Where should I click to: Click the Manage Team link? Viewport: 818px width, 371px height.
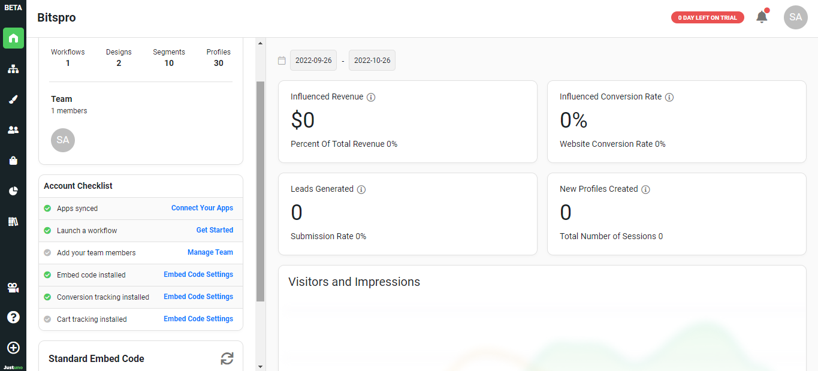(x=210, y=252)
